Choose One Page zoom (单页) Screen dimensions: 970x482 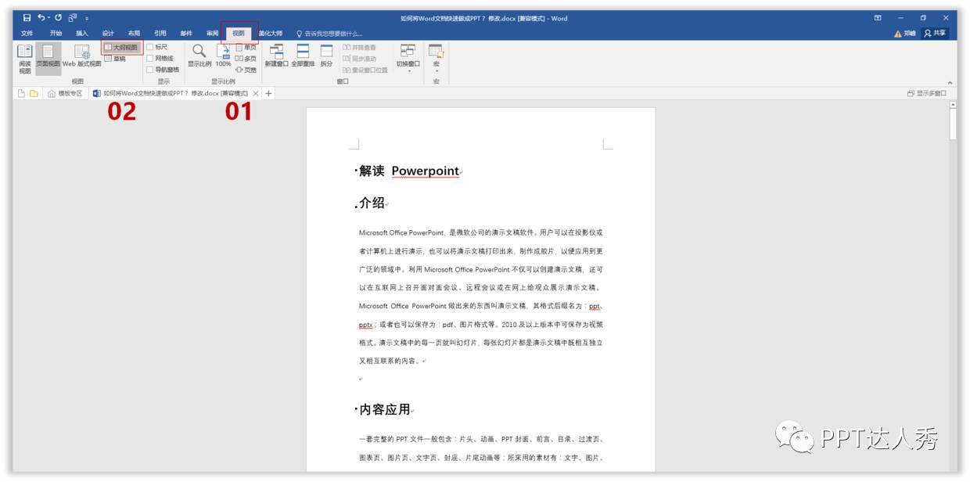point(246,48)
